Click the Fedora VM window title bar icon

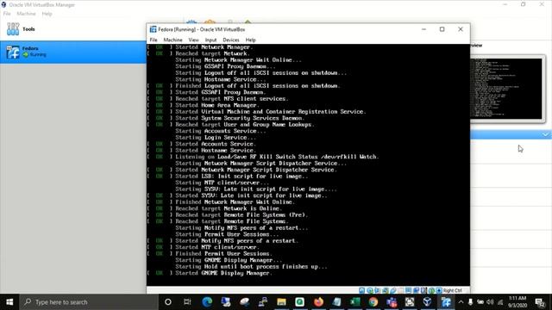(154, 29)
